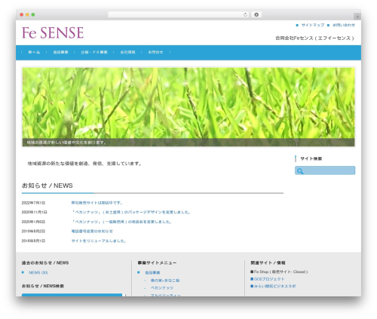This screenshot has height=319, width=377.
Task: Open 食品事業 in the navigation bar
Action: 60,52
